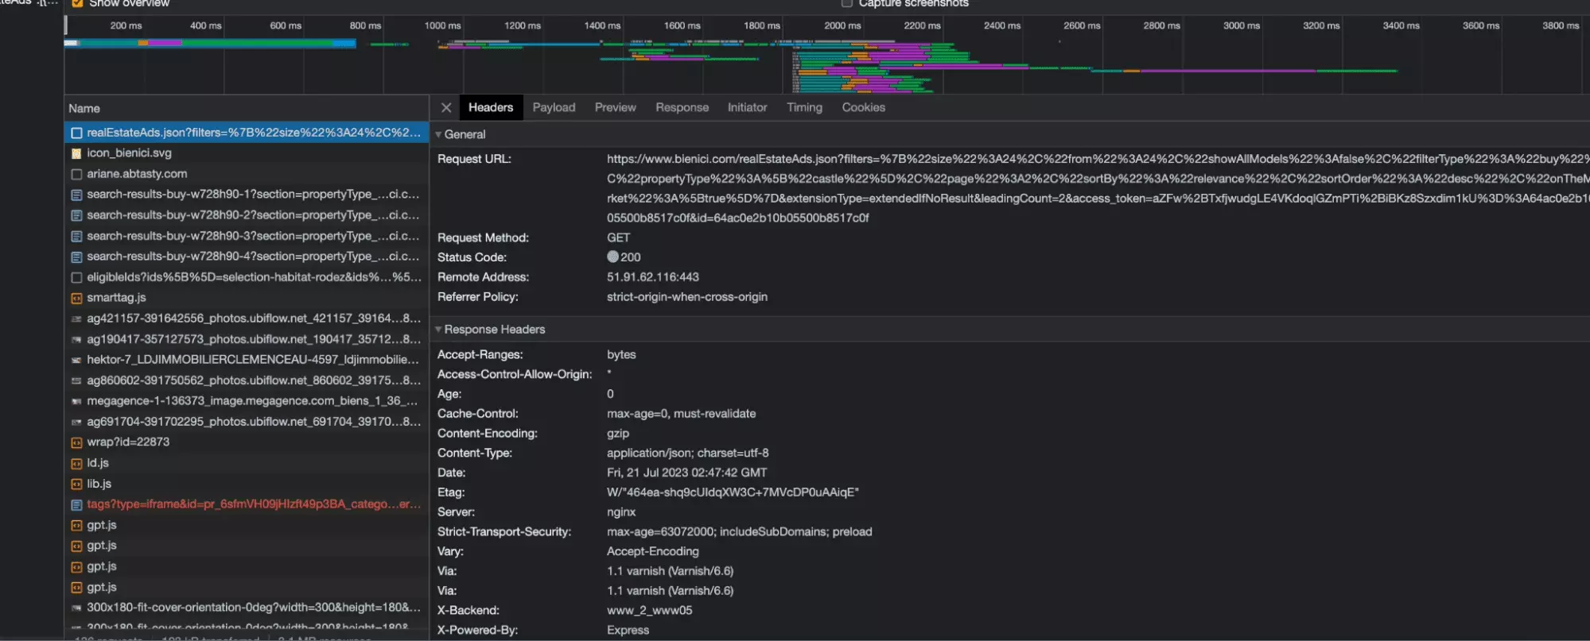The image size is (1590, 641).
Task: Select the eligibleIds request row
Action: pyautogui.click(x=253, y=277)
